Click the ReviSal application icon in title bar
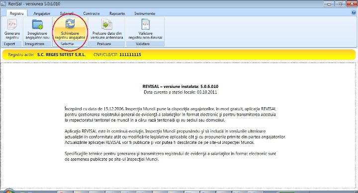The height and width of the screenshot is (193, 358). point(3,3)
